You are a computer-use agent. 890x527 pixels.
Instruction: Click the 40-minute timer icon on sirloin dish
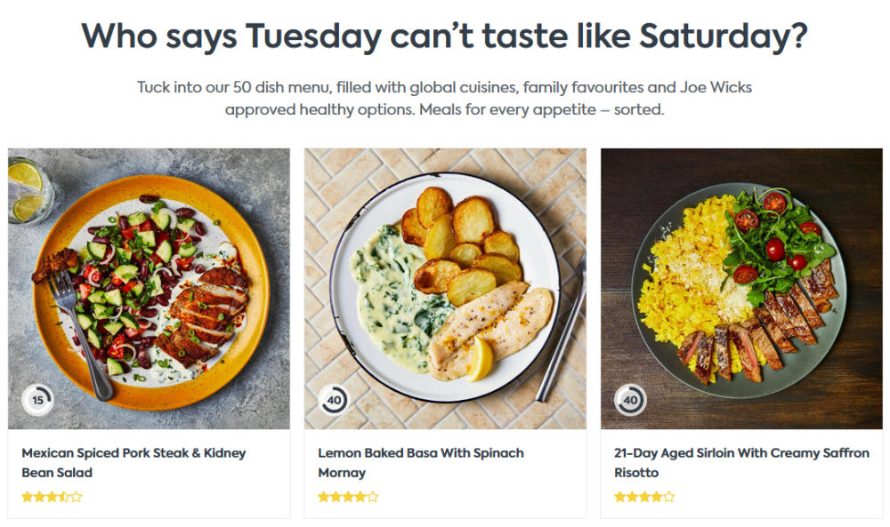click(x=630, y=400)
